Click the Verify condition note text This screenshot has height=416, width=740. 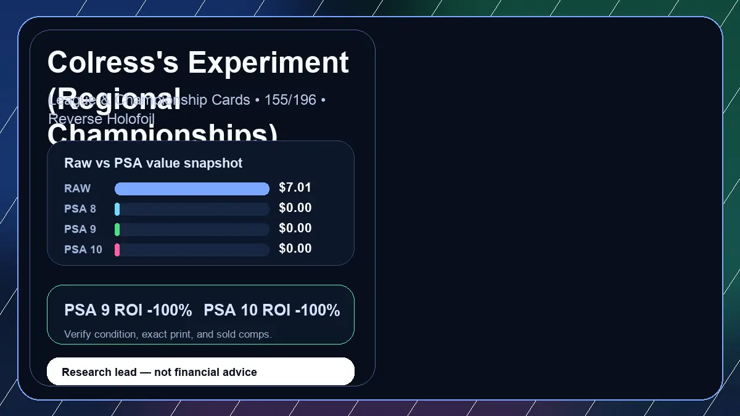(x=168, y=335)
